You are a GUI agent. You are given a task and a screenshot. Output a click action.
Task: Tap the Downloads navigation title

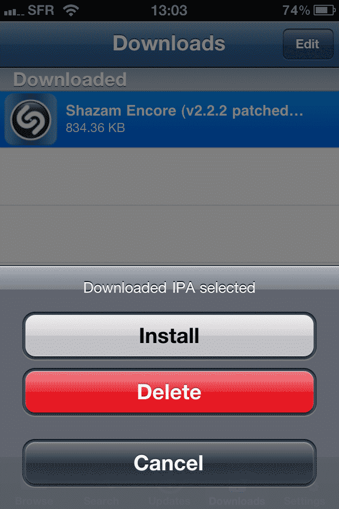(x=169, y=43)
